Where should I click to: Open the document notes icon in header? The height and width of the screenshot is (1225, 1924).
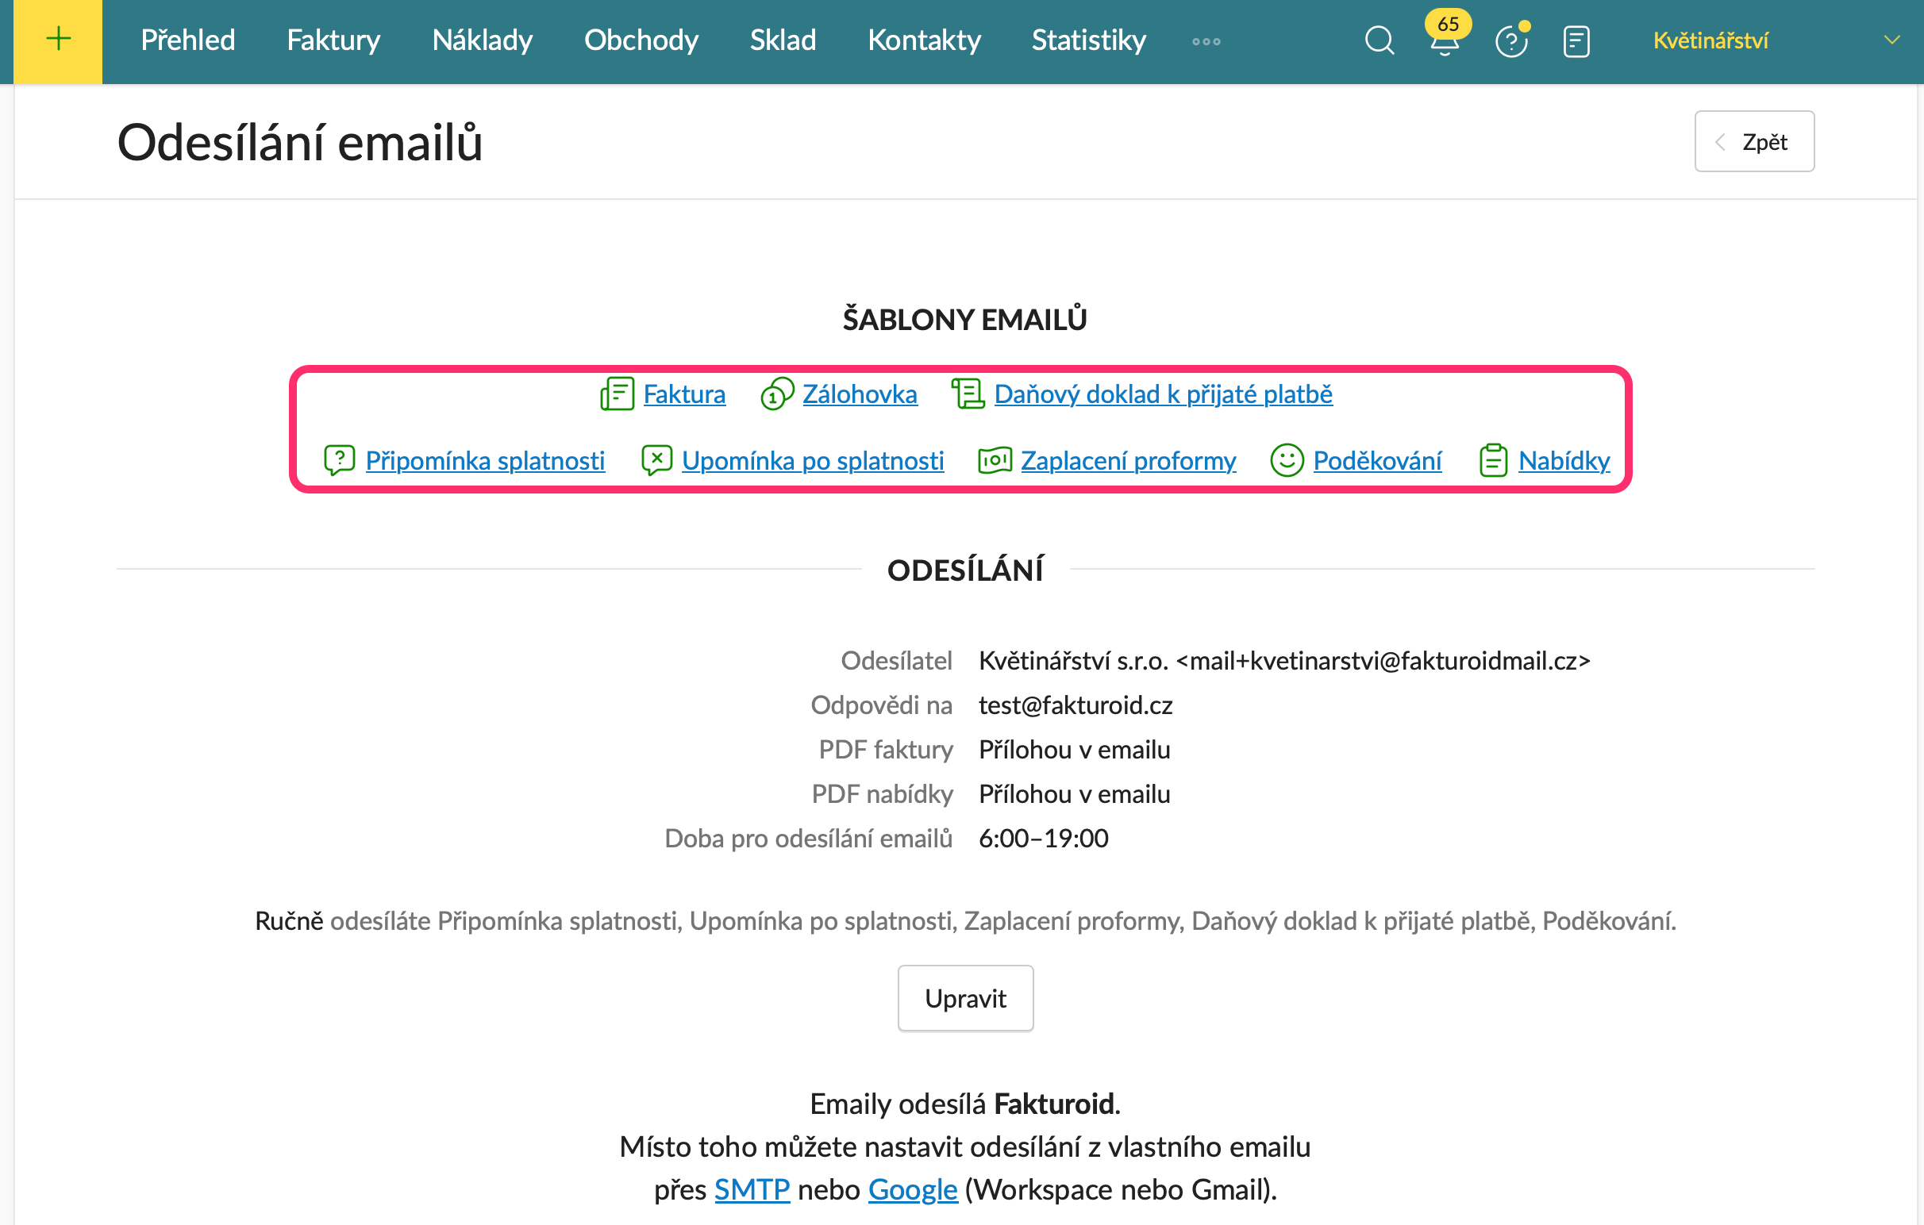(x=1576, y=40)
